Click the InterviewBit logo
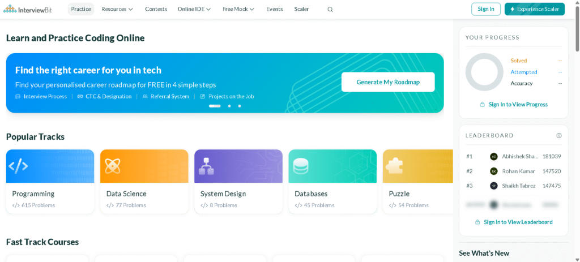The height and width of the screenshot is (262, 580). point(27,9)
